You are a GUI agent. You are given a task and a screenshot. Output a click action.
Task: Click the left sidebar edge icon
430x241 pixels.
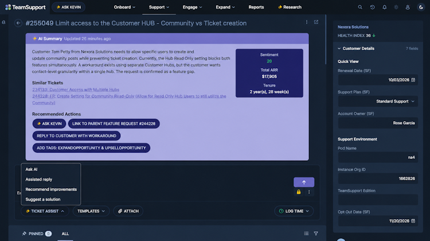pyautogui.click(x=3, y=22)
